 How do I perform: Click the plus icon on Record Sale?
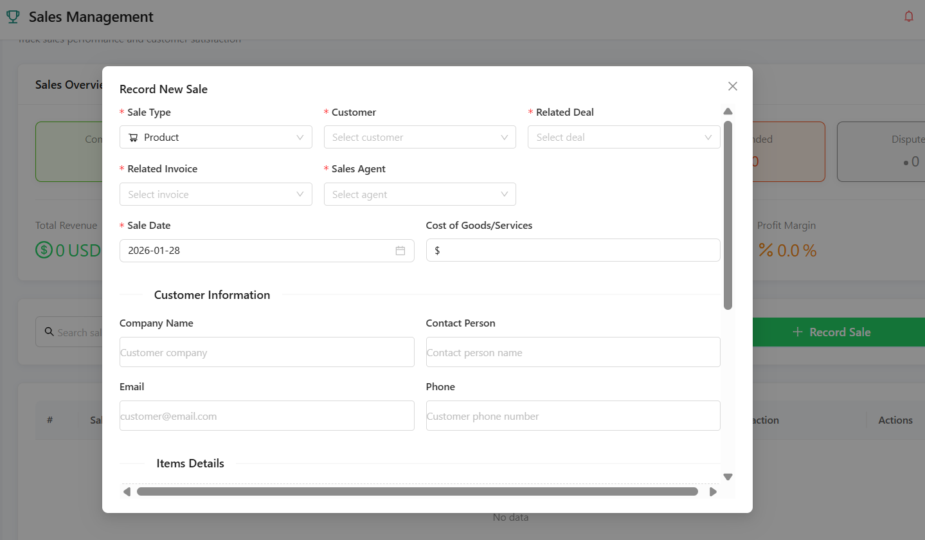796,332
